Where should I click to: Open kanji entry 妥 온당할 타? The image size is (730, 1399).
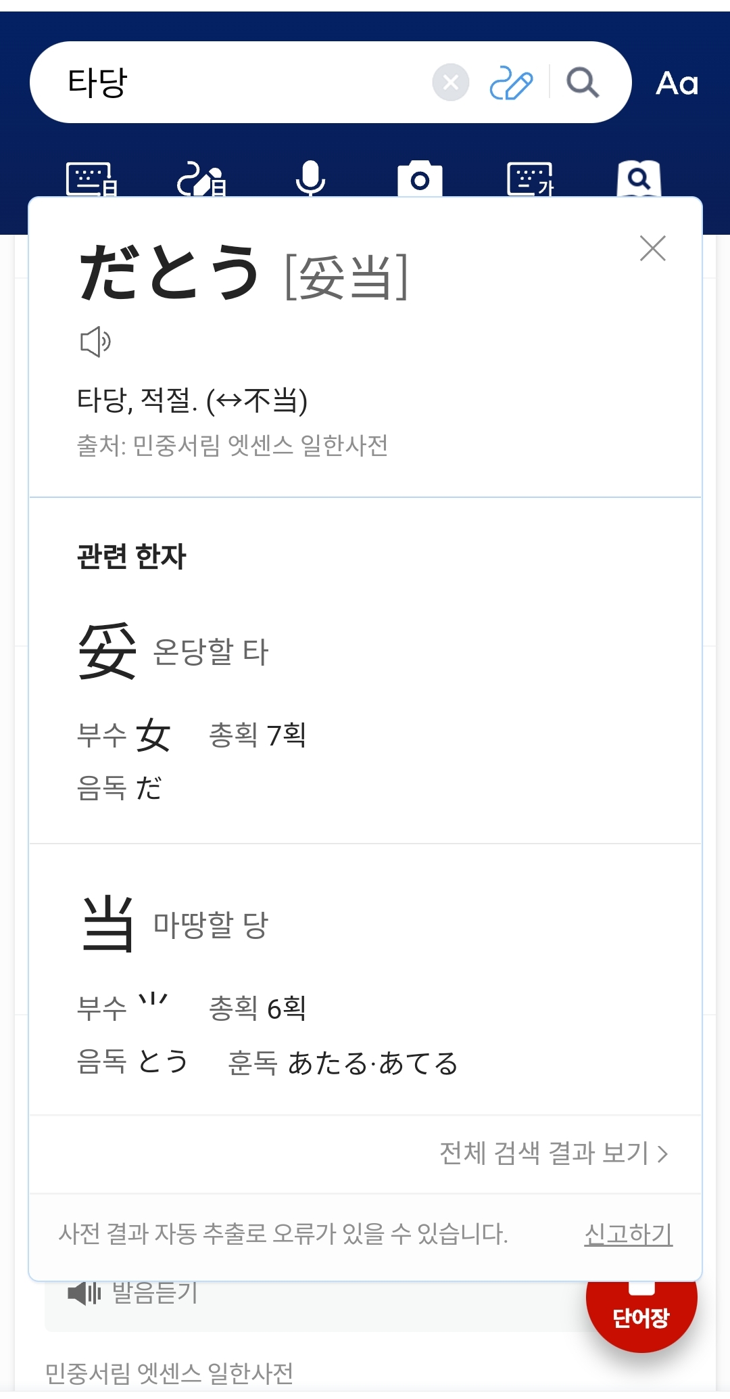[174, 651]
